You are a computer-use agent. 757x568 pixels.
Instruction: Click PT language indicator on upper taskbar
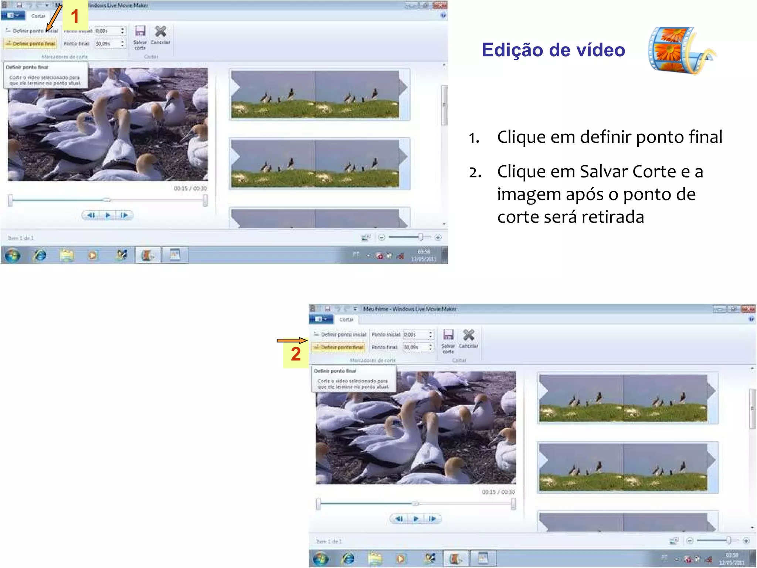356,255
